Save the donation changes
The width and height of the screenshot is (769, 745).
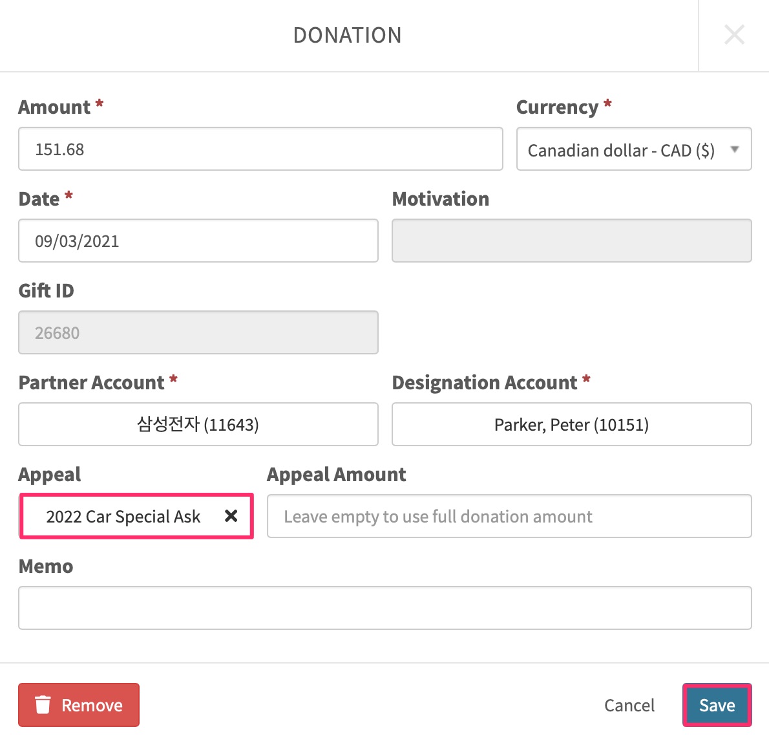pyautogui.click(x=717, y=705)
